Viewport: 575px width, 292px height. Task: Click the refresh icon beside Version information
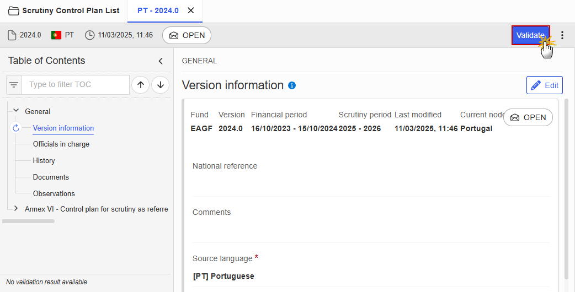point(16,128)
